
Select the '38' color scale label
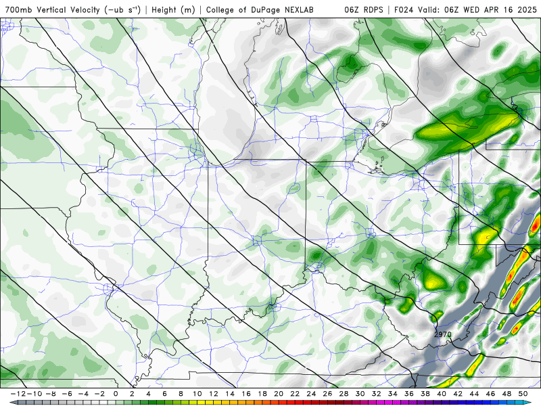[x=425, y=394]
